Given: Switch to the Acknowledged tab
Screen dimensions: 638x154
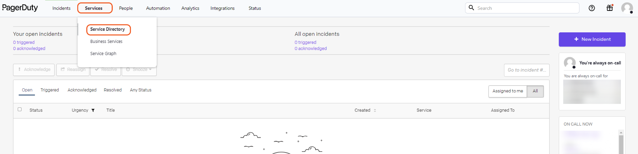Looking at the screenshot, I should (x=82, y=90).
